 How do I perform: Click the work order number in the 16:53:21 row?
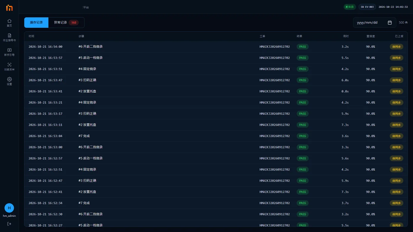(275, 102)
